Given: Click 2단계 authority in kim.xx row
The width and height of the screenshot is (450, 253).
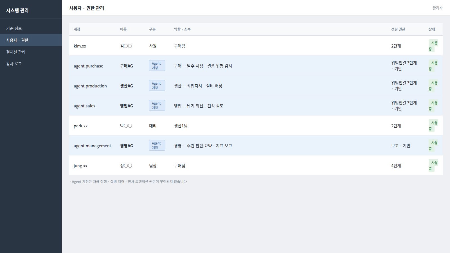Looking at the screenshot, I should [x=396, y=46].
